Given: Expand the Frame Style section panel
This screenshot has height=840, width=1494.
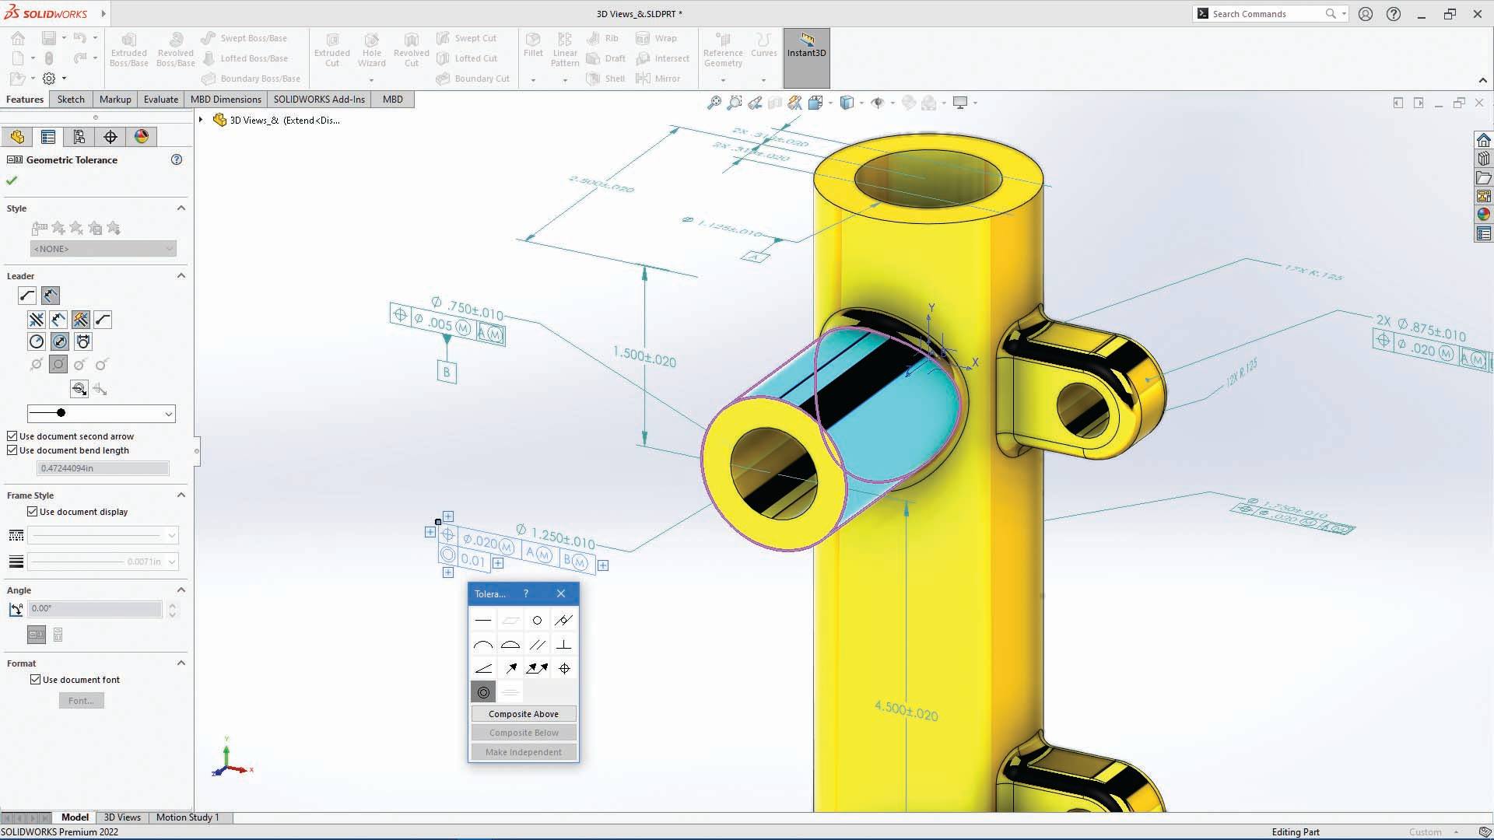Looking at the screenshot, I should click(x=181, y=495).
